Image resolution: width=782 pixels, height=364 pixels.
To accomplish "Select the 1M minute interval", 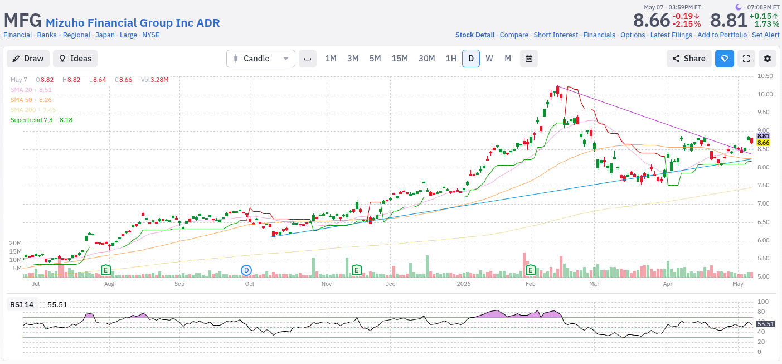I will (331, 59).
